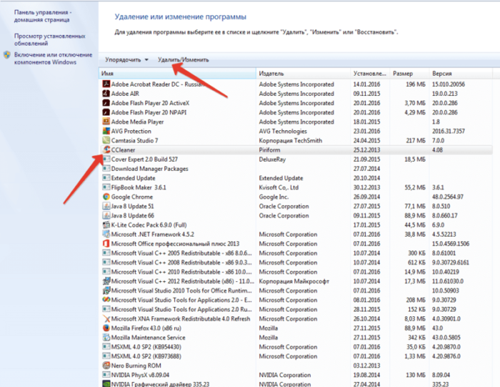Click publisher DeluxeRay cell
500x387 pixels.
[272, 159]
